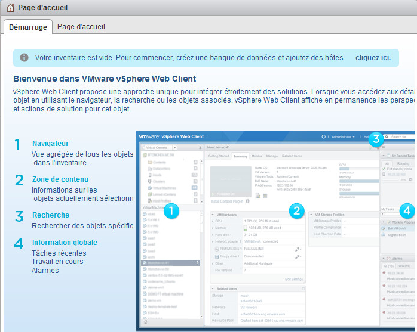Click the "Travail en cours" line
Viewport: 417px width, 332px height.
point(57,262)
